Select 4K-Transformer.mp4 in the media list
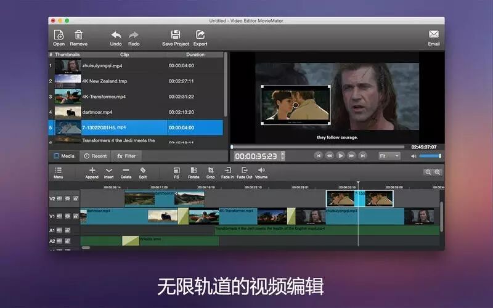493x308 pixels. tap(136, 97)
